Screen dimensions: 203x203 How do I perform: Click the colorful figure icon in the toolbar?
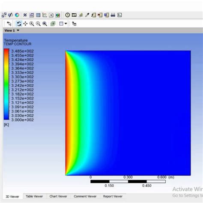pyautogui.click(x=58, y=15)
